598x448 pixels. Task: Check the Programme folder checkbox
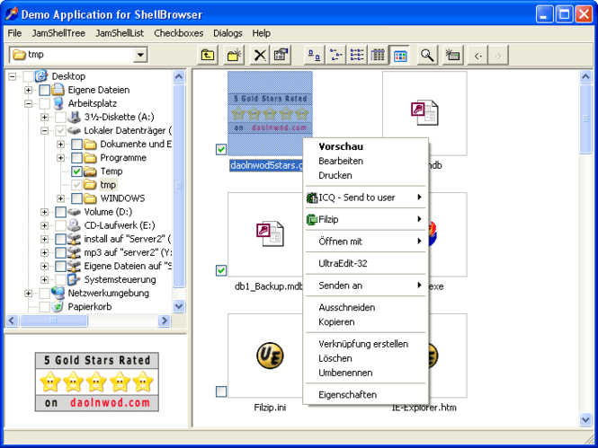[76, 158]
